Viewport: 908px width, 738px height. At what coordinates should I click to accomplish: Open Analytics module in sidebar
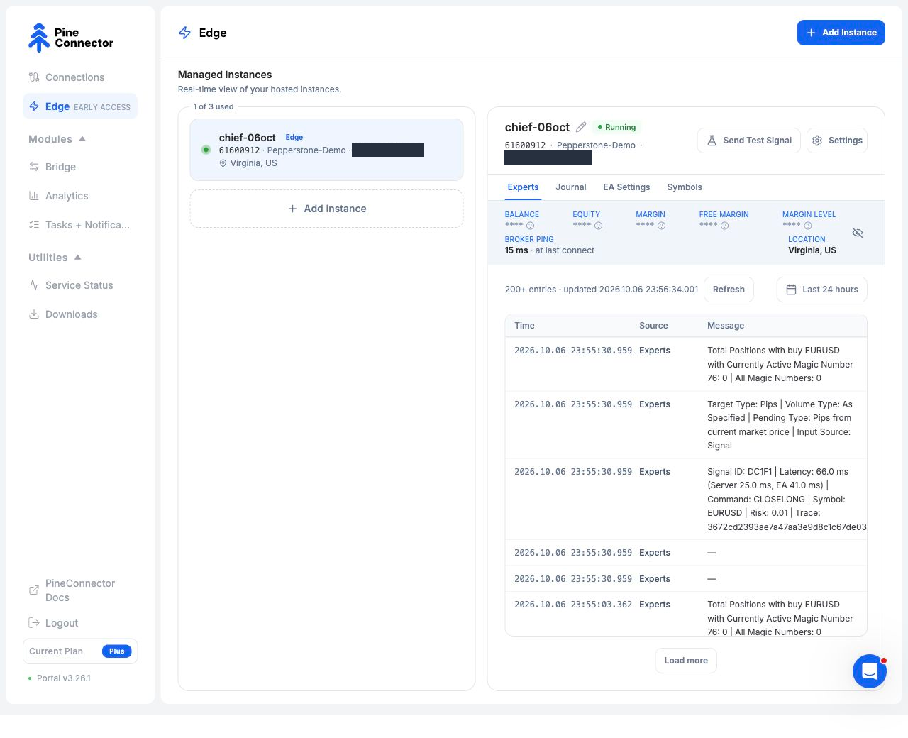click(x=80, y=196)
